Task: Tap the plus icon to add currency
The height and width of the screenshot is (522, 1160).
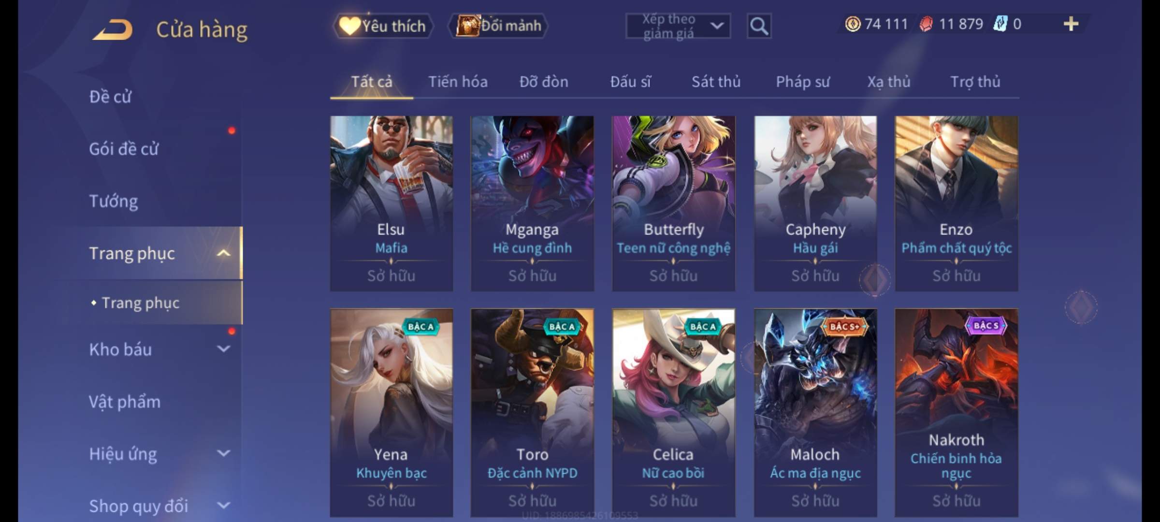Action: point(1071,24)
